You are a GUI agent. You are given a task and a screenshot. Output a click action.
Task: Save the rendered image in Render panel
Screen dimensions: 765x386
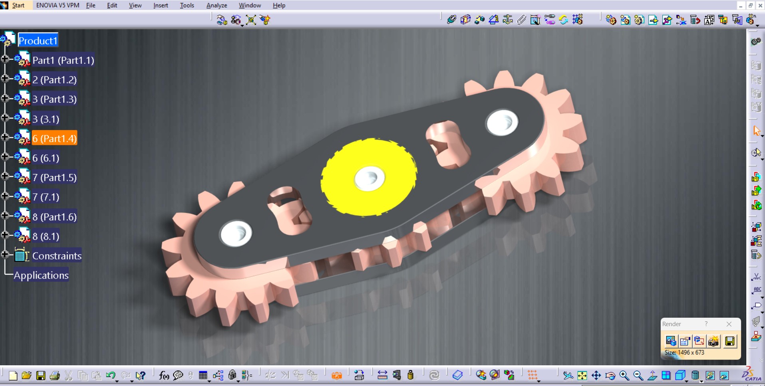730,341
